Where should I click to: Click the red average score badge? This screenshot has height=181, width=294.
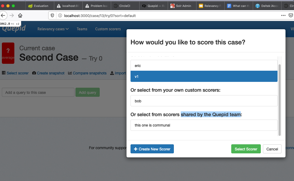[x=8, y=53]
